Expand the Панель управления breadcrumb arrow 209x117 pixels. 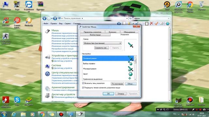tap(82, 19)
